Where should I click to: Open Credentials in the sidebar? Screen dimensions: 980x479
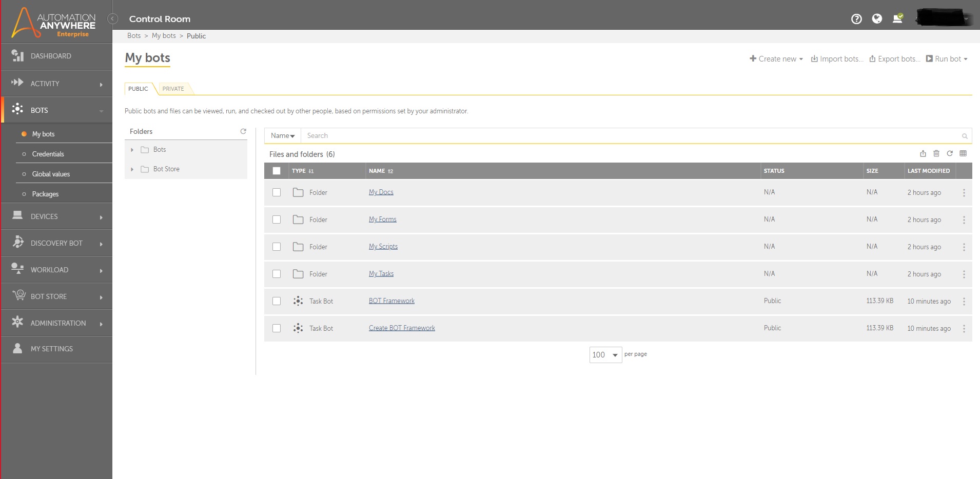[x=48, y=154]
